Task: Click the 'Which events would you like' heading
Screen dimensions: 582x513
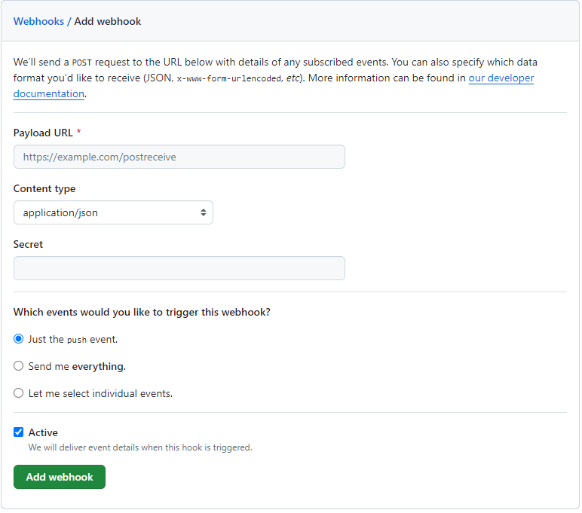Action: pyautogui.click(x=142, y=313)
